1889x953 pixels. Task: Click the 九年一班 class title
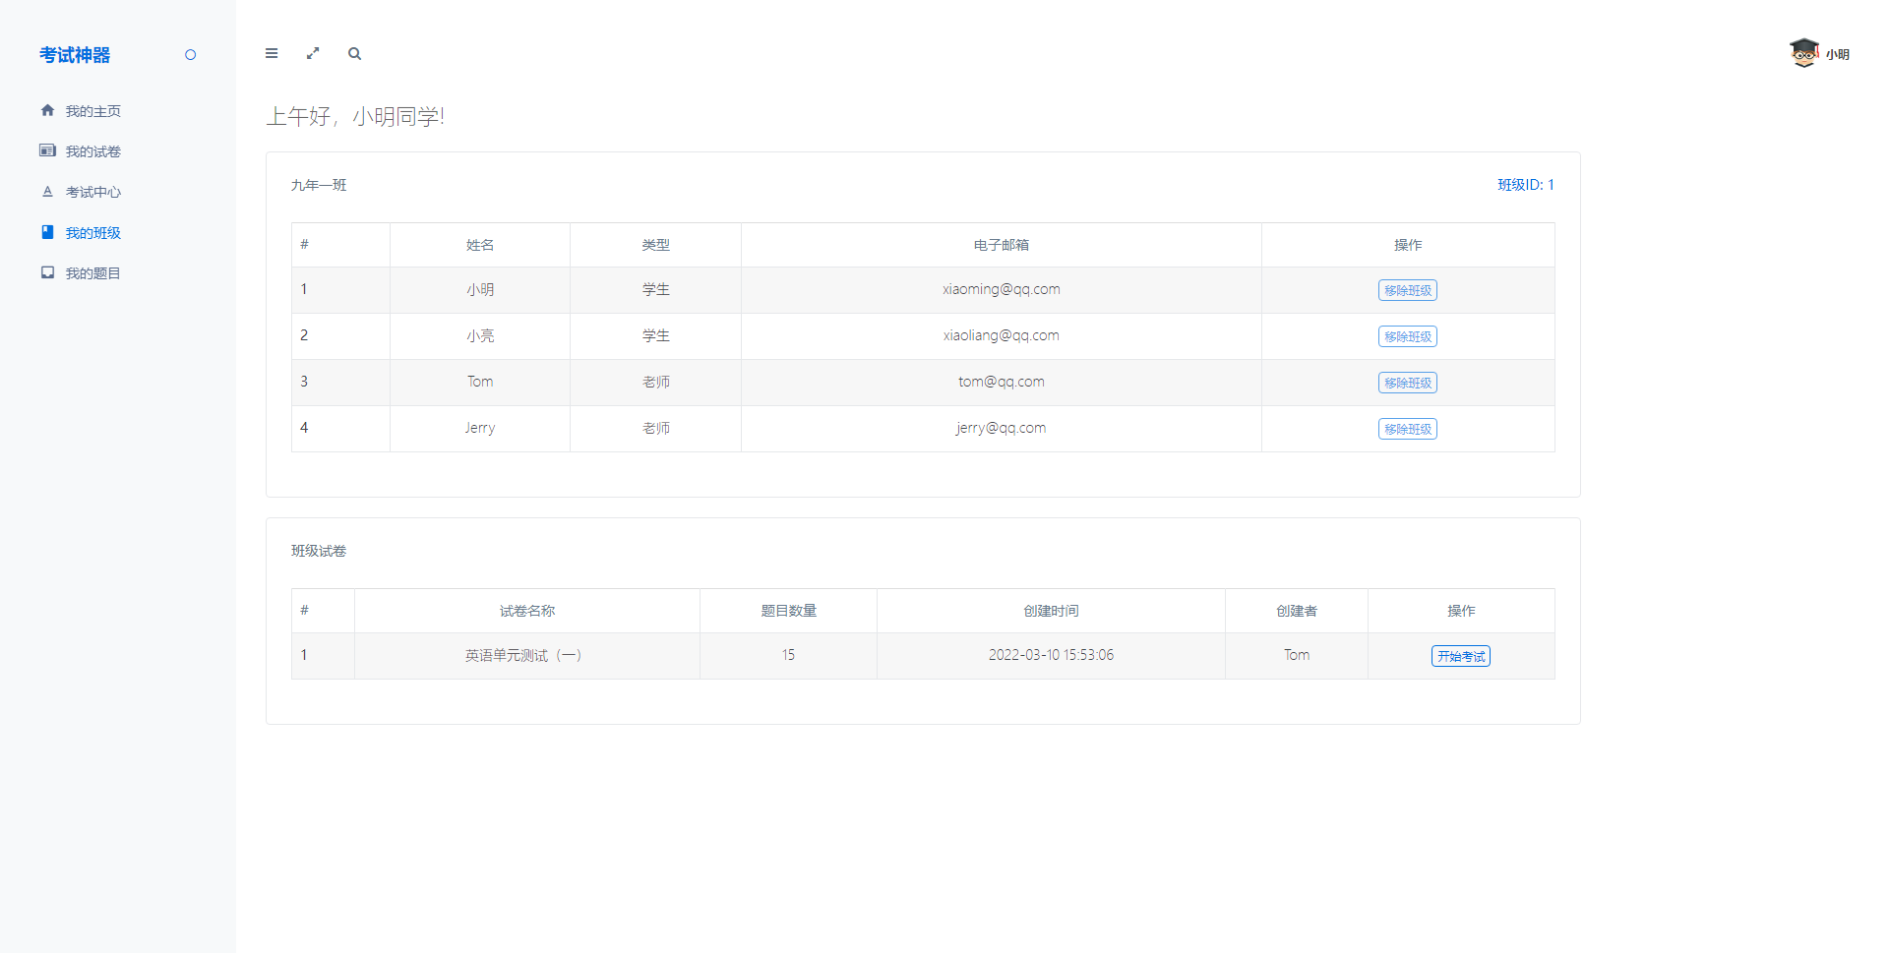(319, 185)
